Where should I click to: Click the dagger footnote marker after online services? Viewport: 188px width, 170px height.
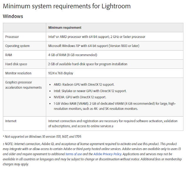click(113, 126)
